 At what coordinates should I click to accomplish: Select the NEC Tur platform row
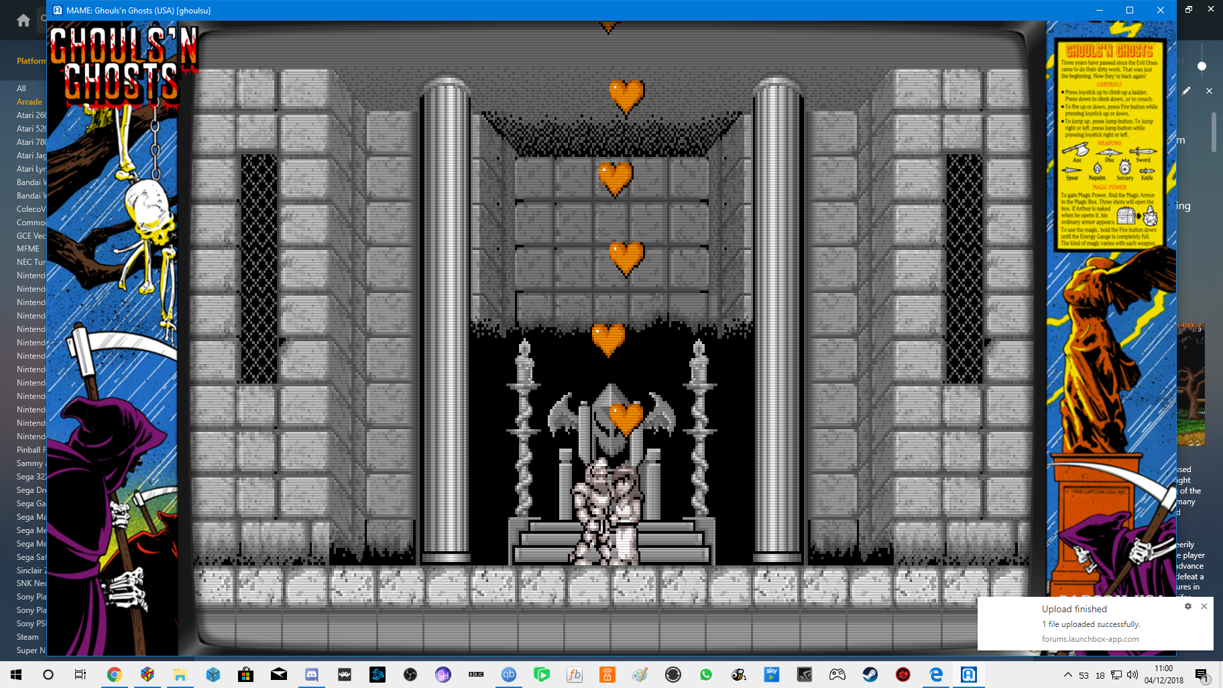[x=31, y=262]
